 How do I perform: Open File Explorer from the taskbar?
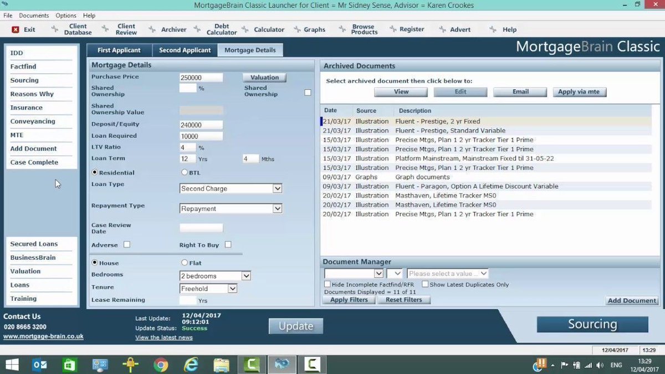[221, 365]
